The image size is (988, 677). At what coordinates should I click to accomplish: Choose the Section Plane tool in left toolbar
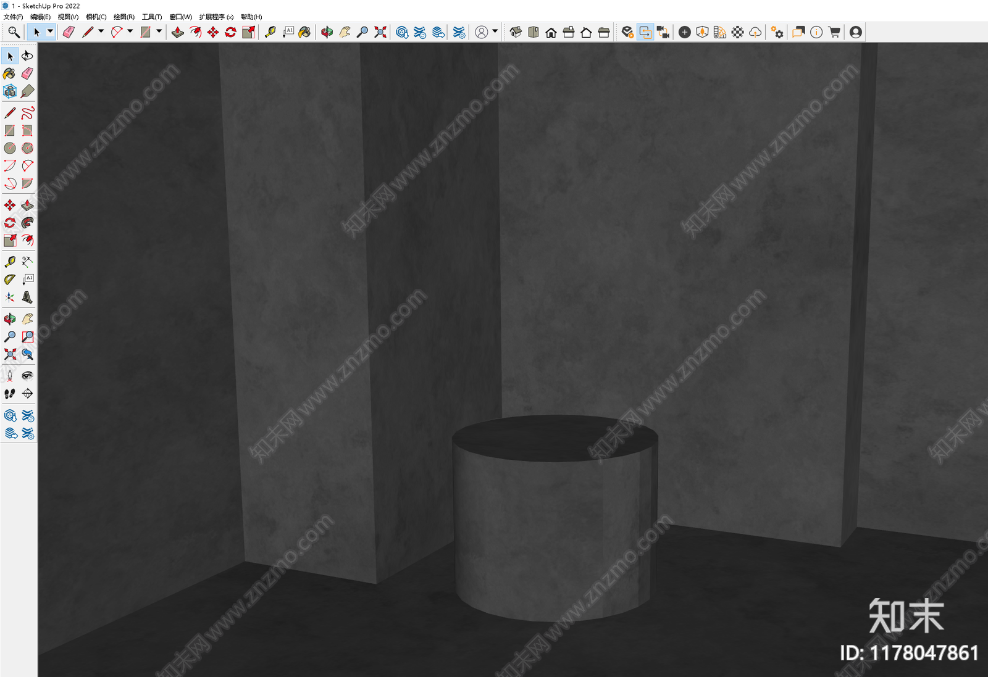coord(27,394)
